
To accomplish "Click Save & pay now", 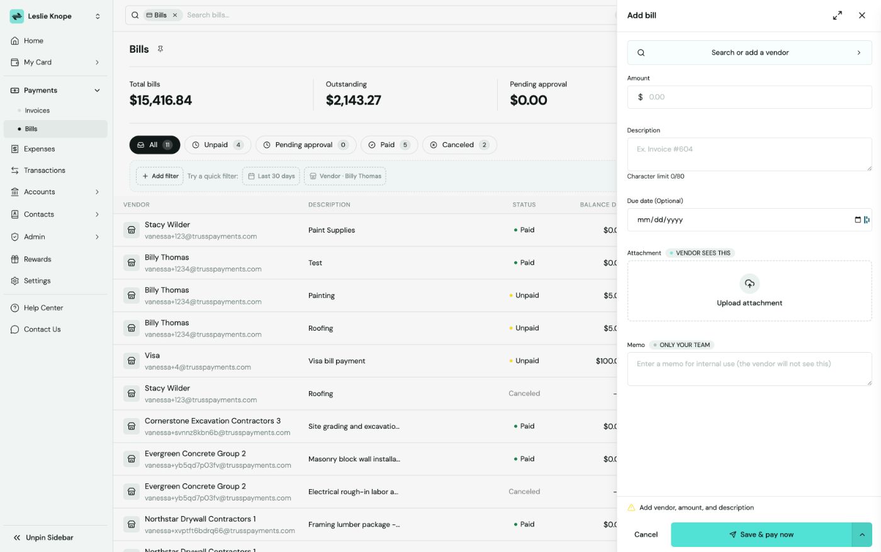I will [761, 534].
